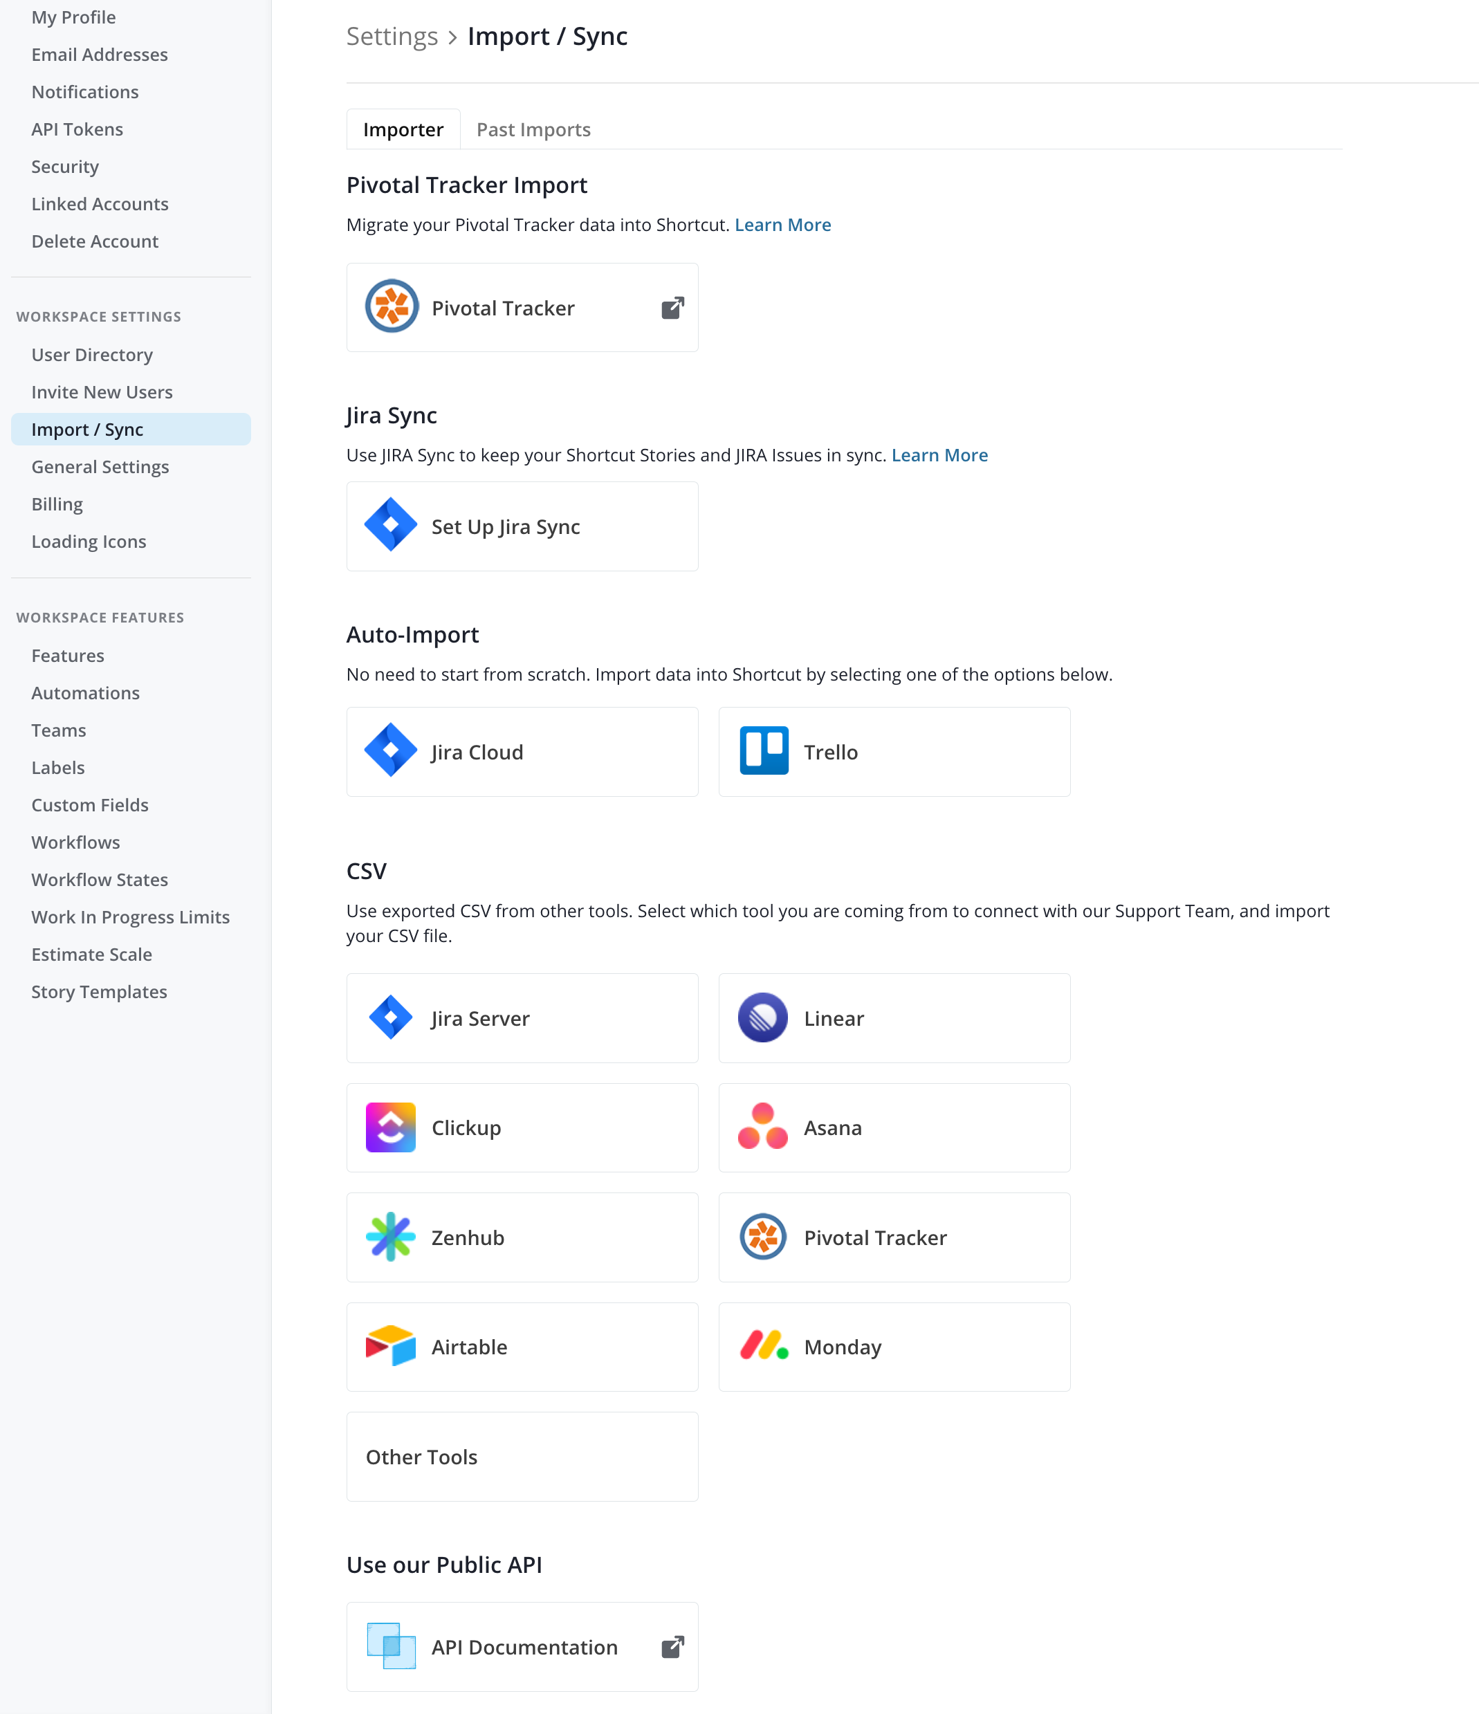Switch to the Importer tab
Image resolution: width=1479 pixels, height=1714 pixels.
[x=403, y=130]
